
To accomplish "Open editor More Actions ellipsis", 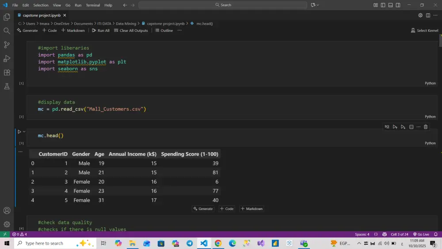I will (x=435, y=15).
